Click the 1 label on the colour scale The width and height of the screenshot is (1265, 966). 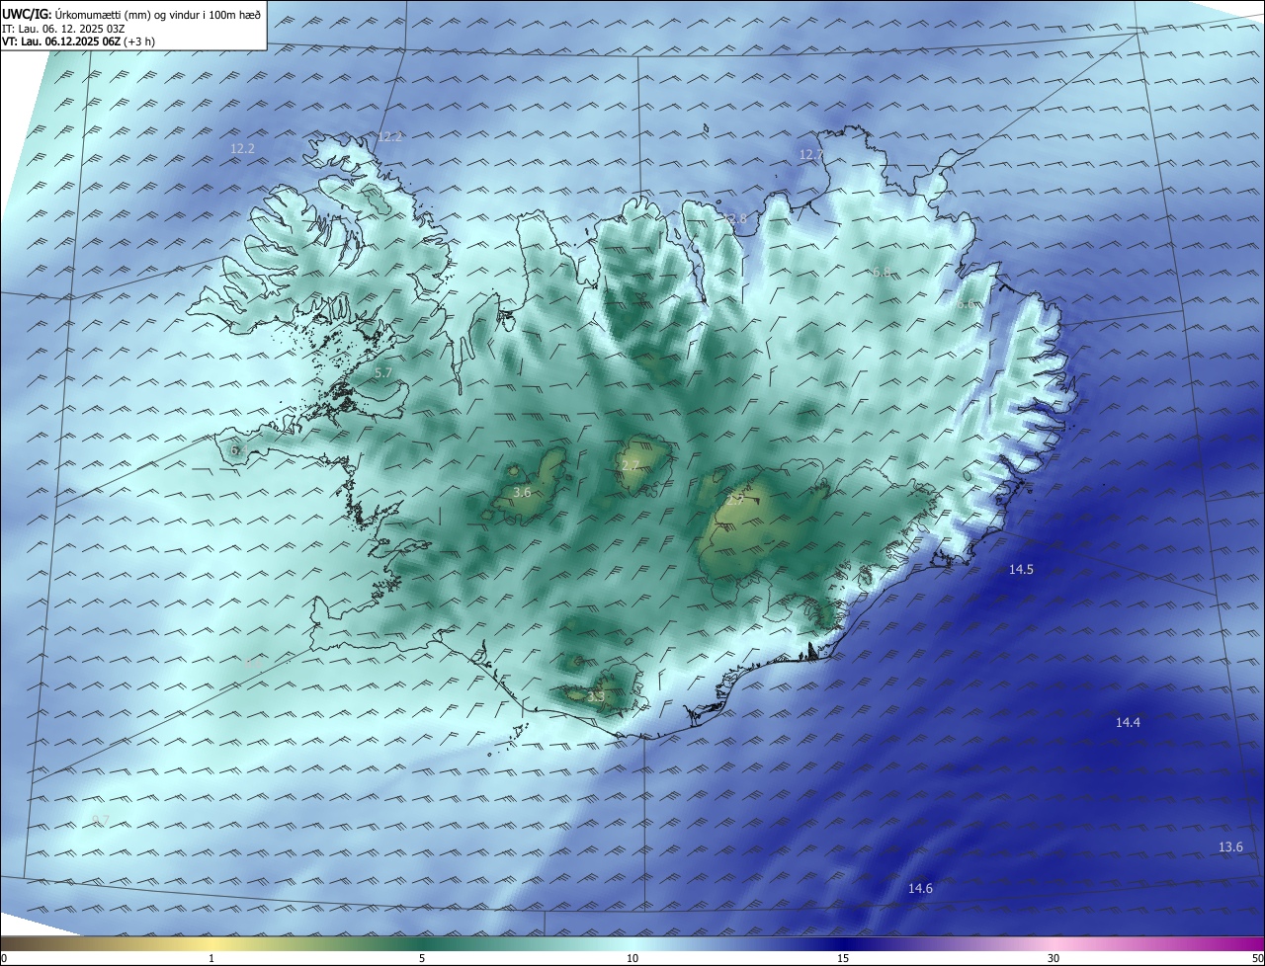tap(211, 958)
